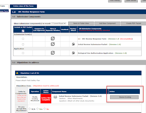The image size is (146, 113).
Task: Check PDF packet box for Initial Review Submission Packet
Action: [x=23, y=44]
